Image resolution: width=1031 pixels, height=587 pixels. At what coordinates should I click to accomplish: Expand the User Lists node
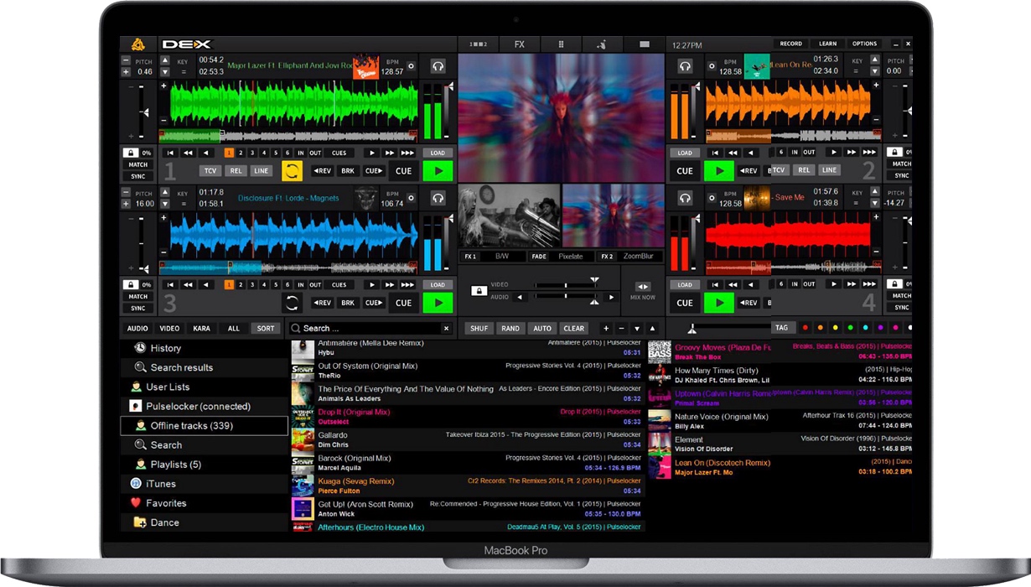tap(167, 387)
